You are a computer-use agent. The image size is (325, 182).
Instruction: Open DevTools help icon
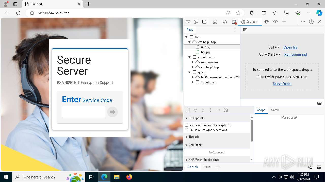point(311,22)
